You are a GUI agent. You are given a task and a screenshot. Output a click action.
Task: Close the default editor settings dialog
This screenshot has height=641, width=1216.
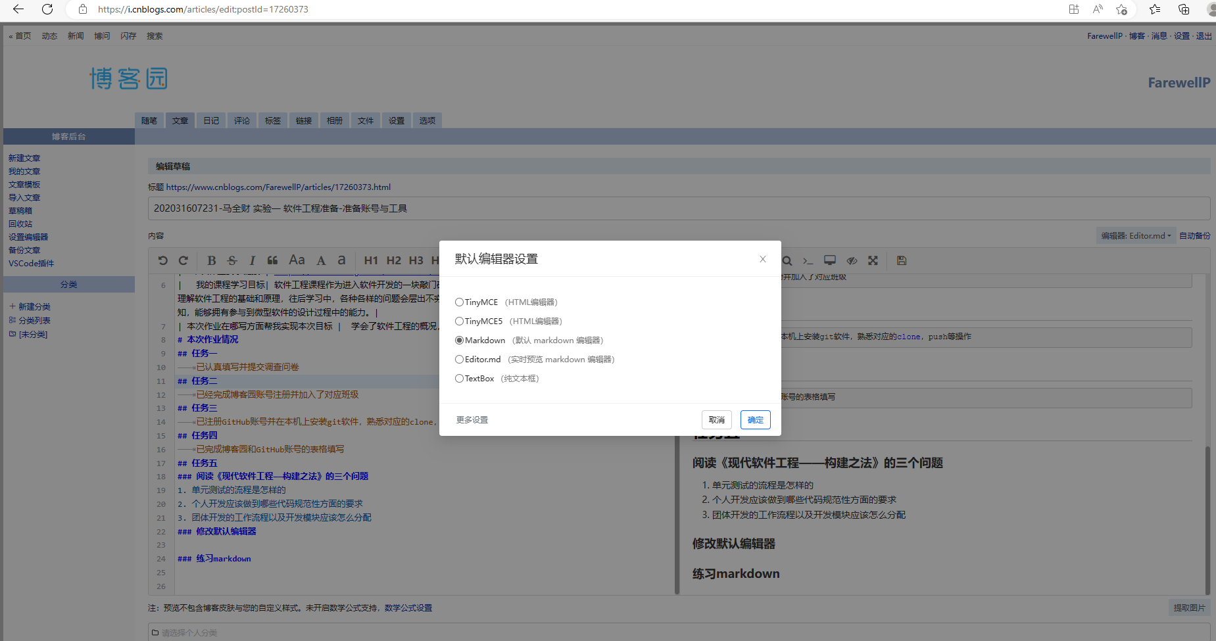point(763,259)
